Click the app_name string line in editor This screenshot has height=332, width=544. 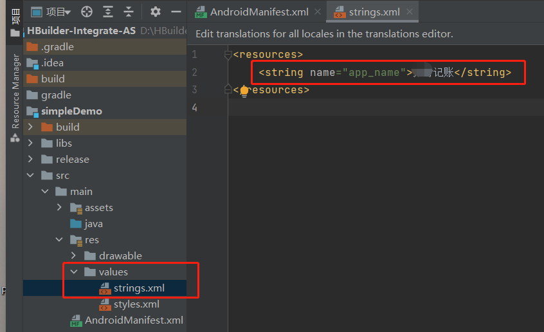(x=385, y=73)
